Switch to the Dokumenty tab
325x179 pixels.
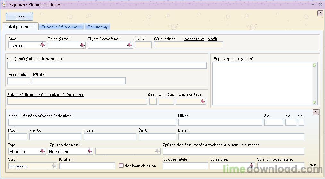coord(98,27)
